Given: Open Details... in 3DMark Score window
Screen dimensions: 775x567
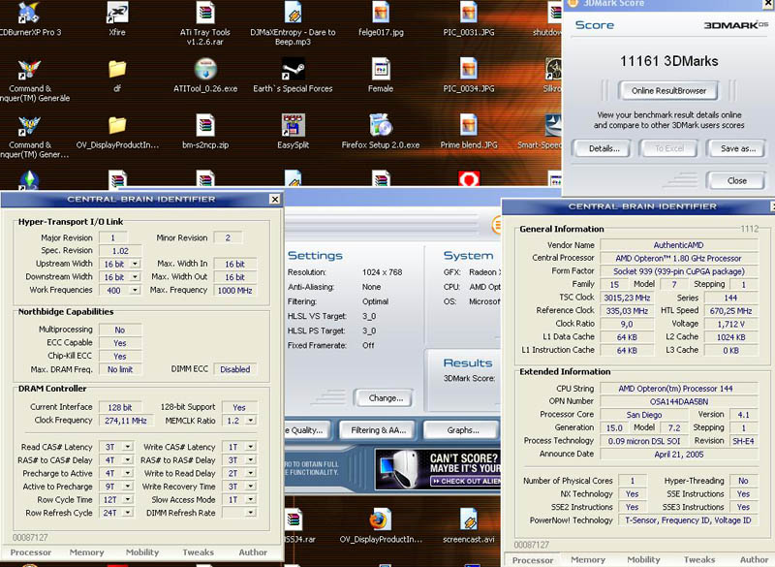Looking at the screenshot, I should pyautogui.click(x=604, y=148).
